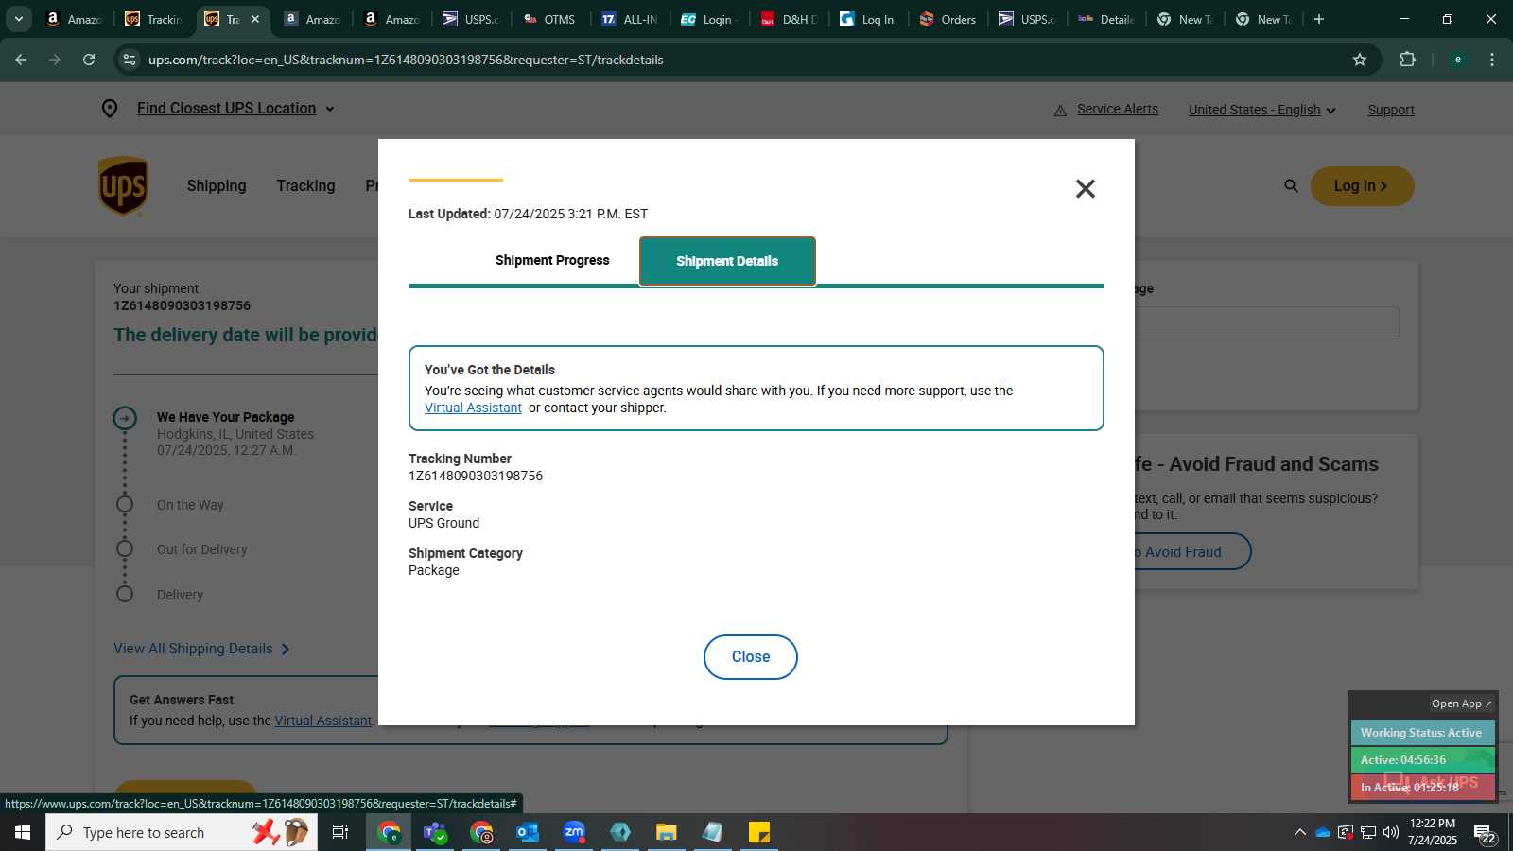Open Task View from taskbar
Screen dimensions: 1513x851
coord(340,832)
